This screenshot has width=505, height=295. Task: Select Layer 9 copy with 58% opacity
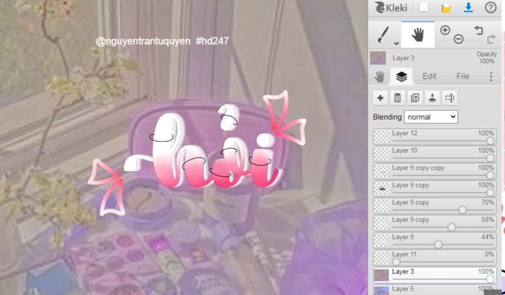[x=435, y=224]
